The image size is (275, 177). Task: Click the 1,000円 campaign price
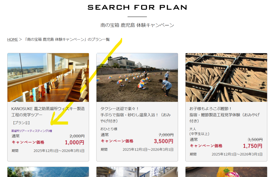tap(75, 143)
